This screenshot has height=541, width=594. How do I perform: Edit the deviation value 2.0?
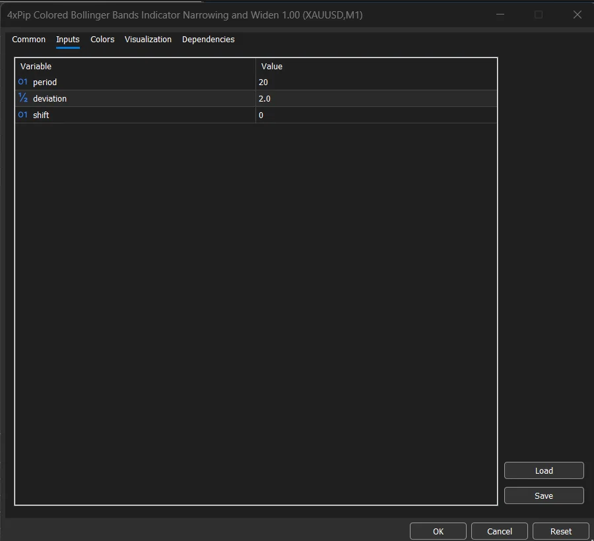(376, 98)
